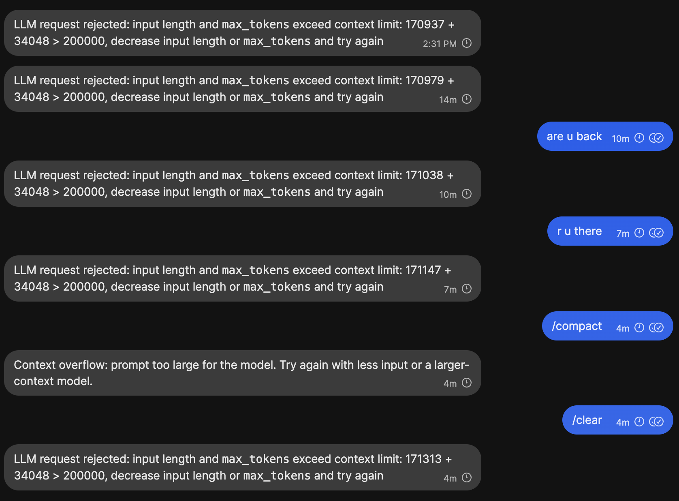
Task: Click read receipt checkmarks on 'are u back'
Action: [x=656, y=138]
